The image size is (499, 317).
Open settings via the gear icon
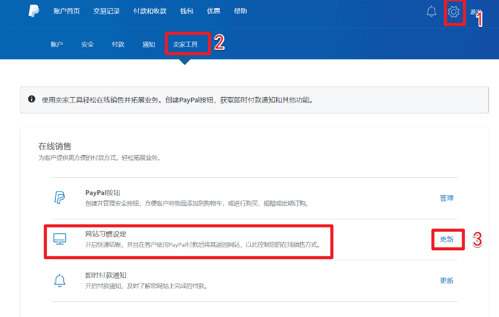[x=453, y=12]
